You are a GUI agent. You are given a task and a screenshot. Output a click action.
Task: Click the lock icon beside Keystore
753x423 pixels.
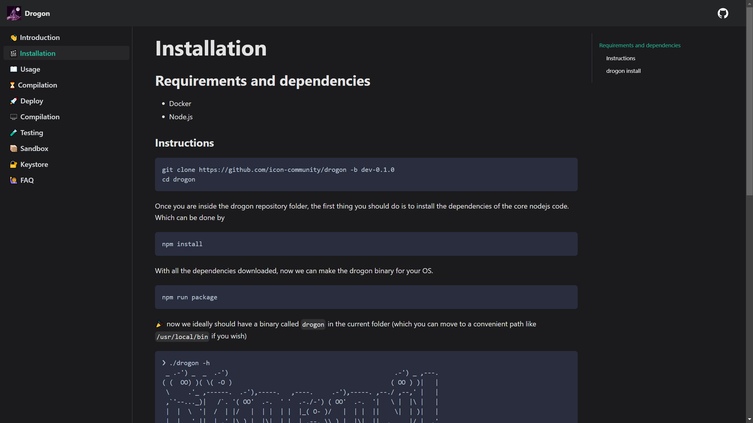tap(14, 164)
